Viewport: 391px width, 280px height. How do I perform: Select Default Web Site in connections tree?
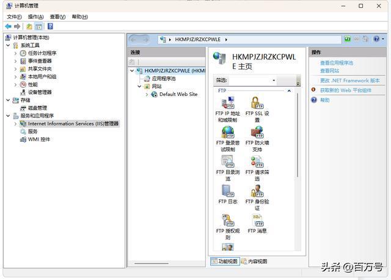[178, 94]
